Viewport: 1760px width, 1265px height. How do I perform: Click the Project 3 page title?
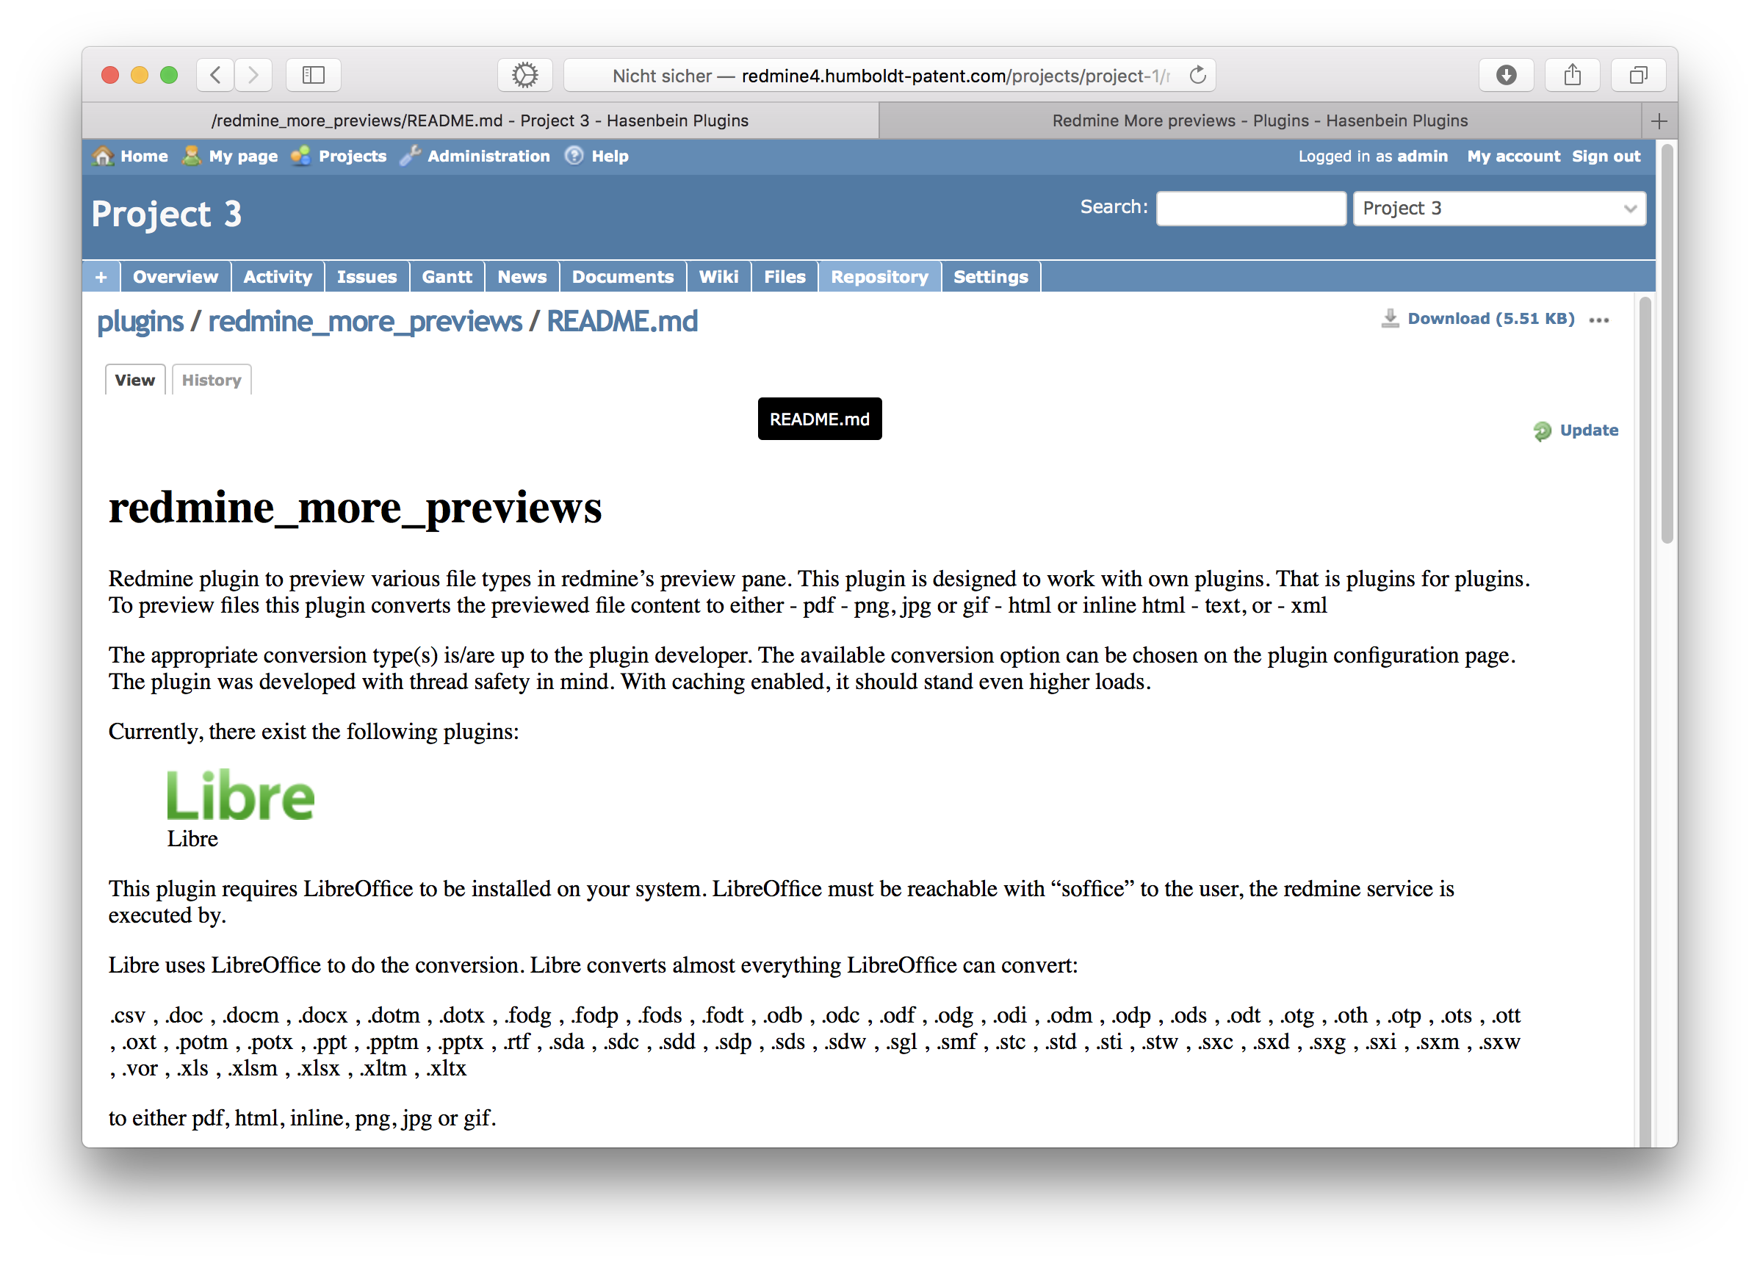[x=166, y=215]
